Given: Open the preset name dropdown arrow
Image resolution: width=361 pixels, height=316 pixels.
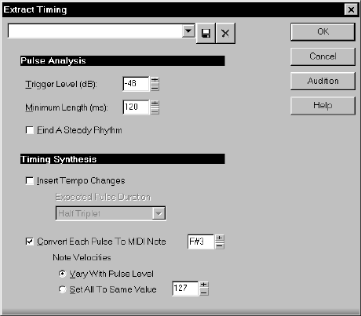Looking at the screenshot, I should click(x=188, y=31).
